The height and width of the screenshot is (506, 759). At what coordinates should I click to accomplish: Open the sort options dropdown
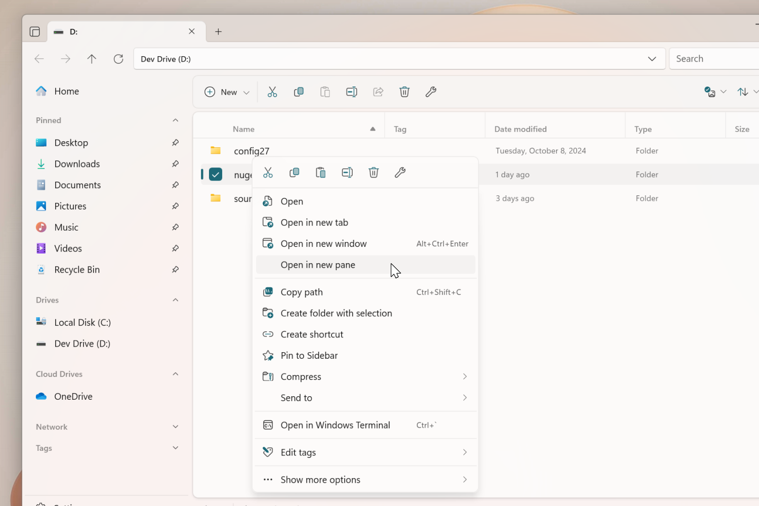(x=748, y=92)
